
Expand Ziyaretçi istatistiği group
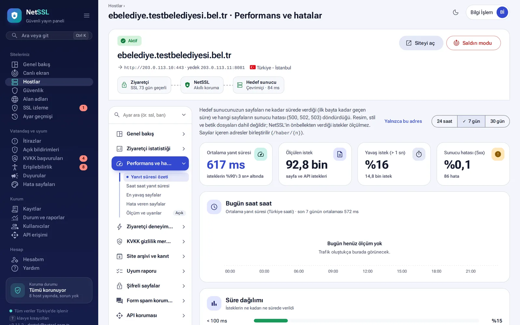[150, 149]
